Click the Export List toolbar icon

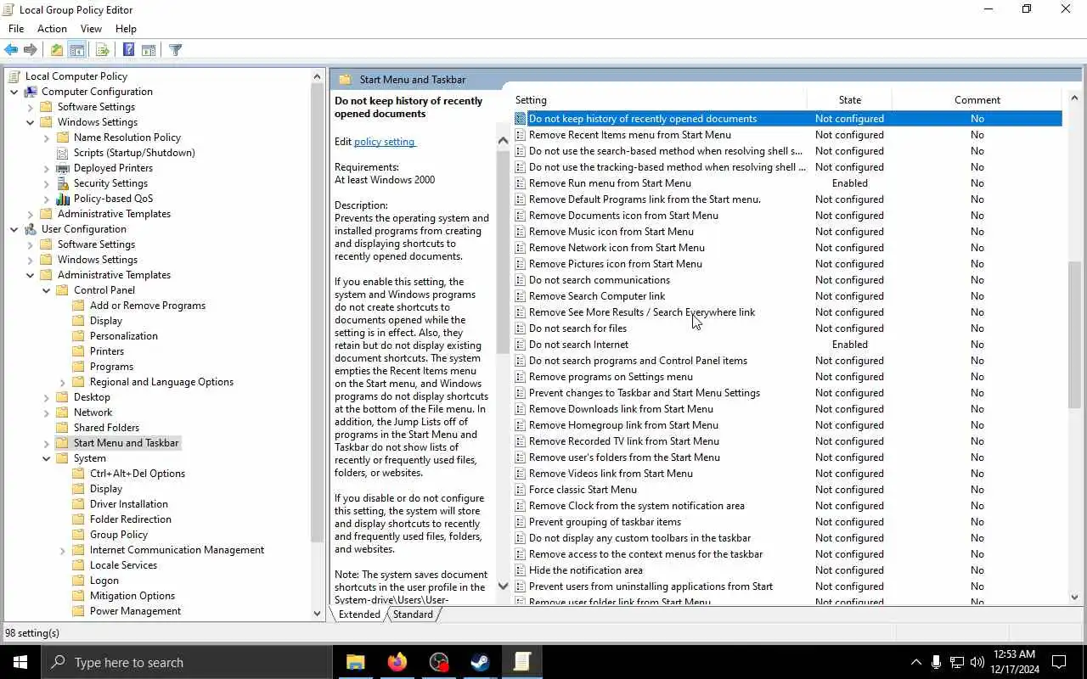(102, 50)
